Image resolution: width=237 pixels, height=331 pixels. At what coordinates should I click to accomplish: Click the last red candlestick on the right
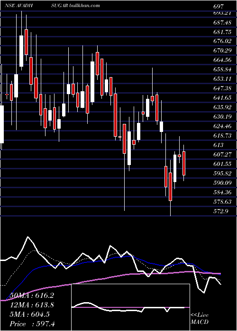point(184,163)
